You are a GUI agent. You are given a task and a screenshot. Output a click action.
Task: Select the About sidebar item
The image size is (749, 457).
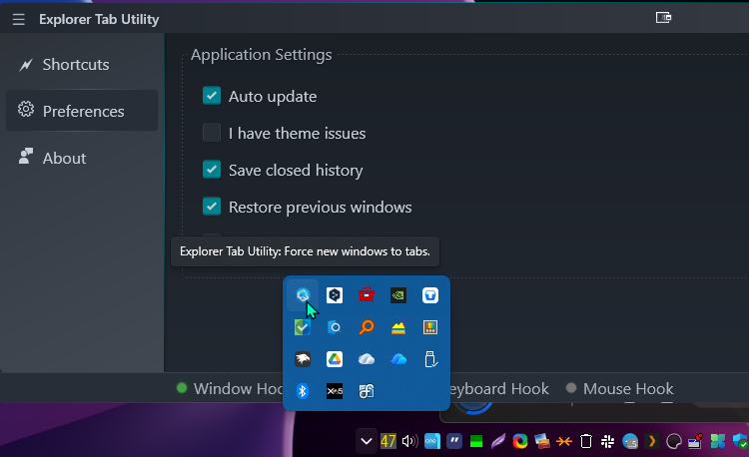64,159
